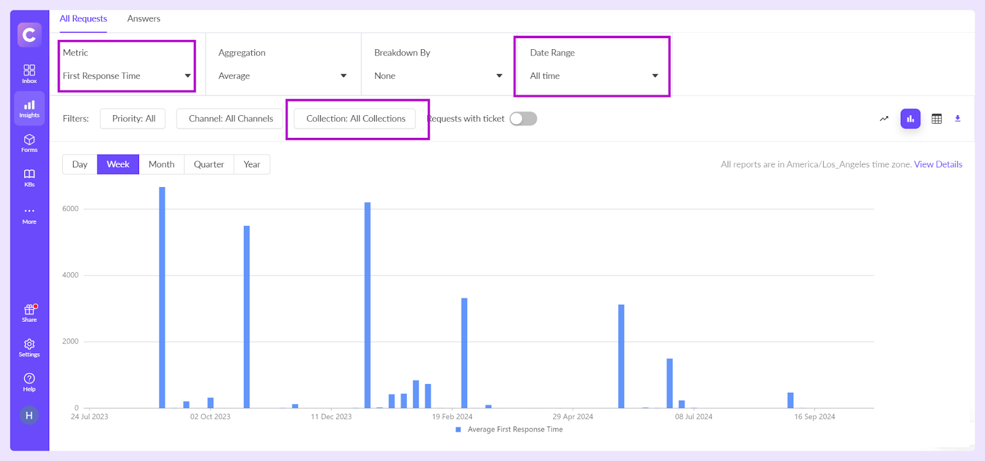This screenshot has width=985, height=461.
Task: Click the H user avatar
Action: click(x=29, y=415)
